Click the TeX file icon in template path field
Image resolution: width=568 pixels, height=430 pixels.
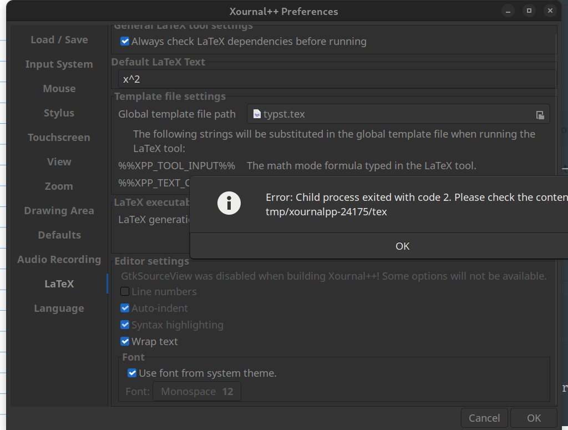tap(256, 114)
